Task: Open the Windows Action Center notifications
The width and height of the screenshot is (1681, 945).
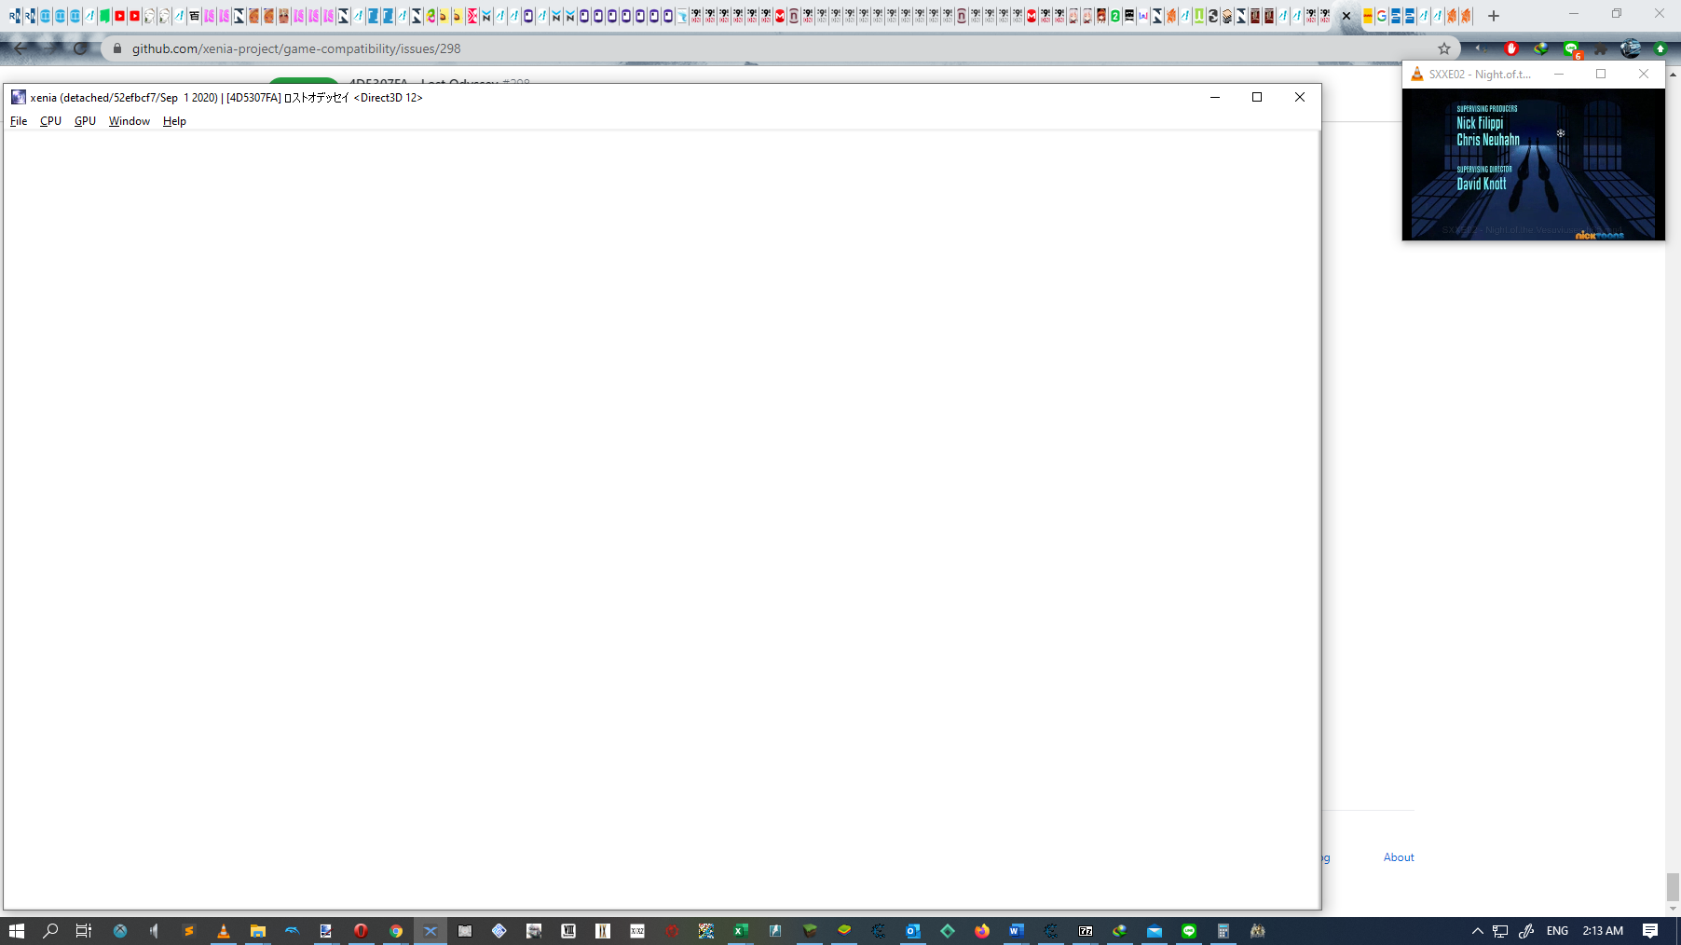Action: (x=1650, y=931)
